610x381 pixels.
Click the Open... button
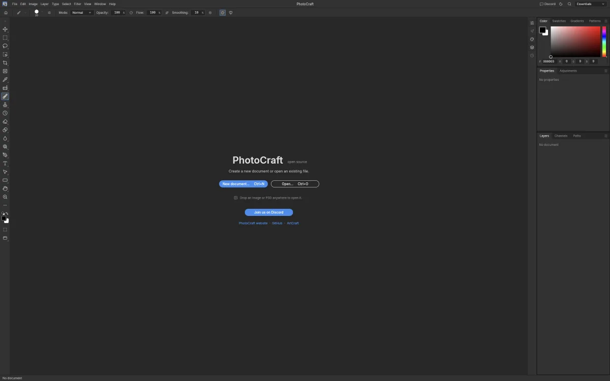[x=295, y=184]
